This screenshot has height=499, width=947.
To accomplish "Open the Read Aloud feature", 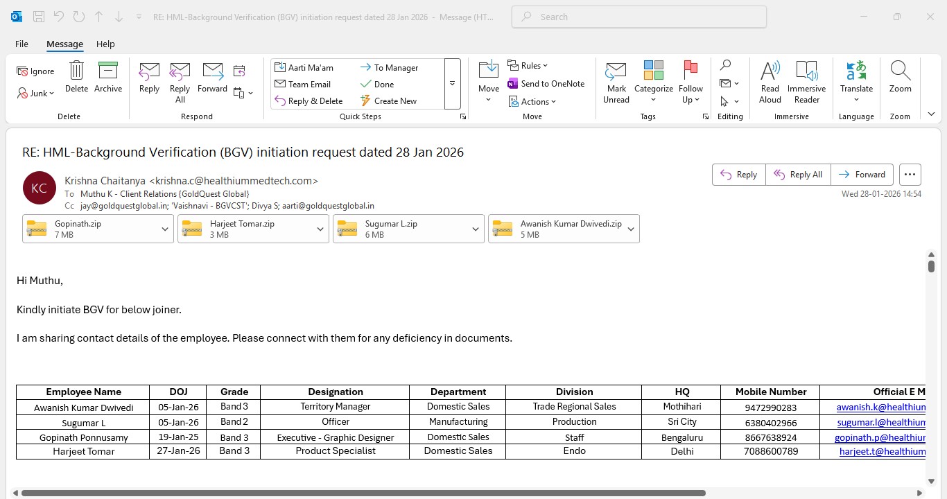I will click(x=770, y=71).
